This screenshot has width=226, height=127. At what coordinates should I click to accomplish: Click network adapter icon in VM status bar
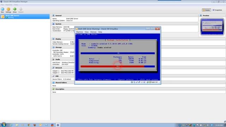139,82
